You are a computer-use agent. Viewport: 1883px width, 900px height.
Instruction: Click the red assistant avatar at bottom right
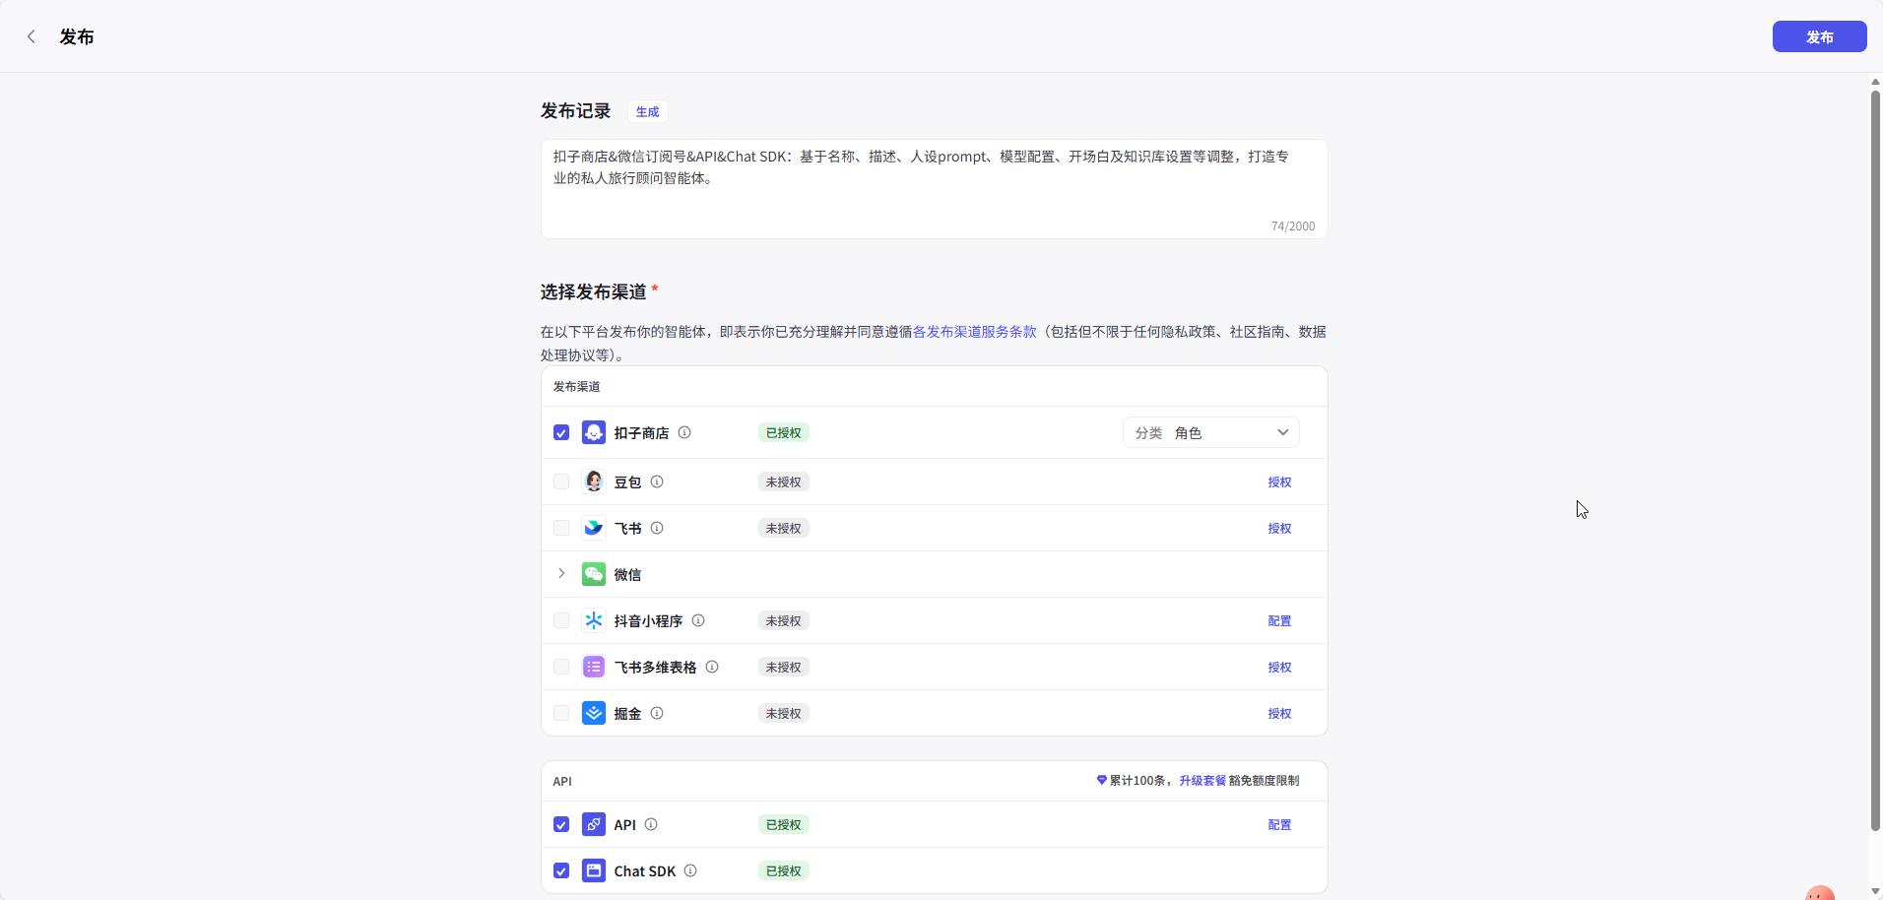1820,892
